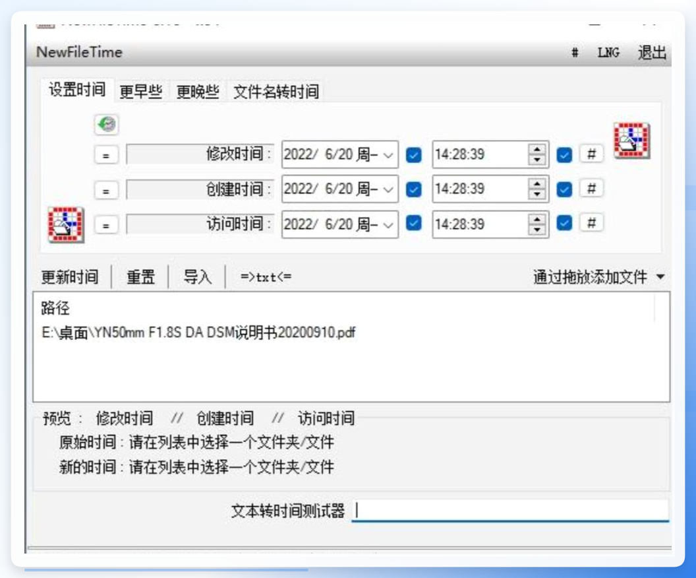Toggle the time checkbox for 修改时间

564,155
